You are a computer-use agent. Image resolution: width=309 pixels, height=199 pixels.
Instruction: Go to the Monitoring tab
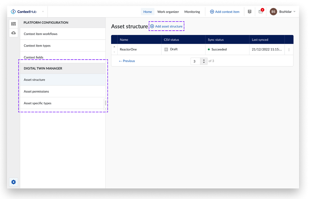tap(192, 12)
